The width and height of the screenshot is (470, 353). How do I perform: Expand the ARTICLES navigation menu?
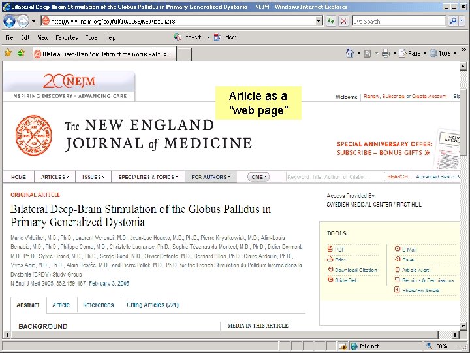pos(55,177)
